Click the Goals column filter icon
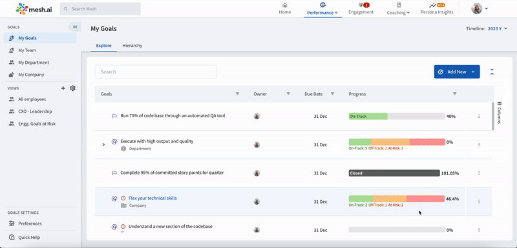This screenshot has width=517, height=248. click(237, 94)
